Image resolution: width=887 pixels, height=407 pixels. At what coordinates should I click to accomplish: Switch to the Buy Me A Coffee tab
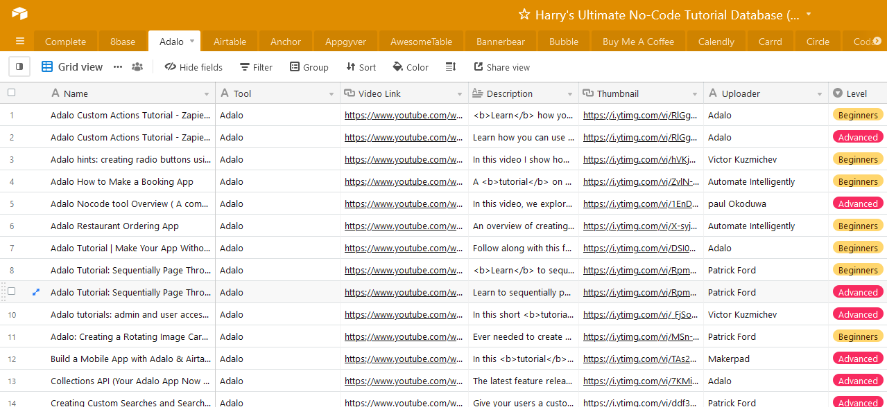tap(638, 42)
